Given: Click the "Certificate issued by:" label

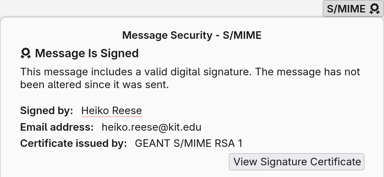Looking at the screenshot, I should [x=74, y=143].
